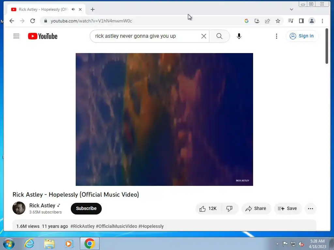Screen dimensions: 334x250
Task: Open a new tab with the plus
Action: pyautogui.click(x=92, y=9)
